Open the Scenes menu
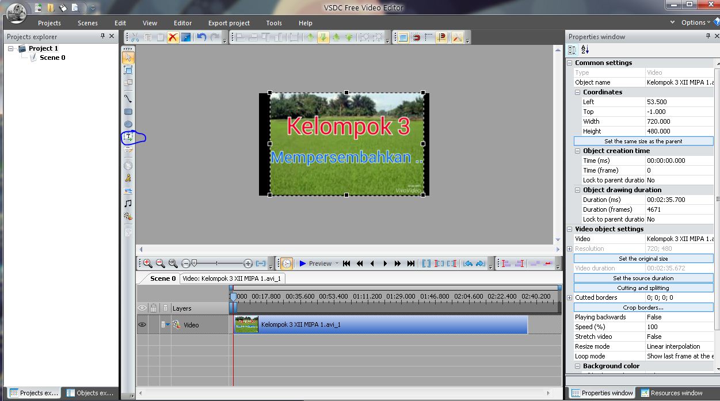720x401 pixels. tap(87, 23)
